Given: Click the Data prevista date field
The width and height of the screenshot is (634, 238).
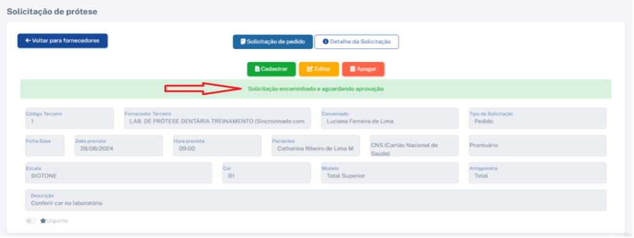Looking at the screenshot, I should click(x=119, y=146).
